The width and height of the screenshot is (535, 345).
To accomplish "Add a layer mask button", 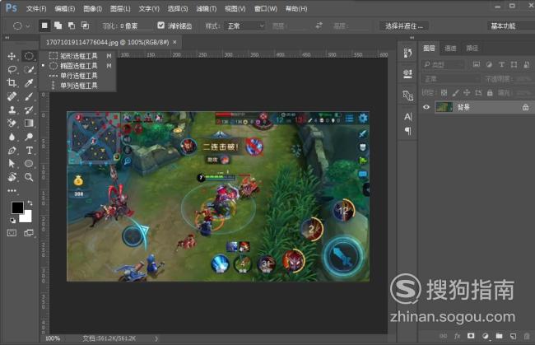I will pyautogui.click(x=471, y=336).
